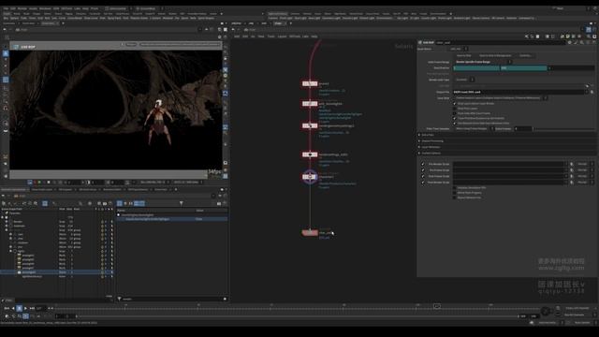Adjust the Initial Samples slider
This screenshot has height=337, width=599.
click(x=563, y=129)
